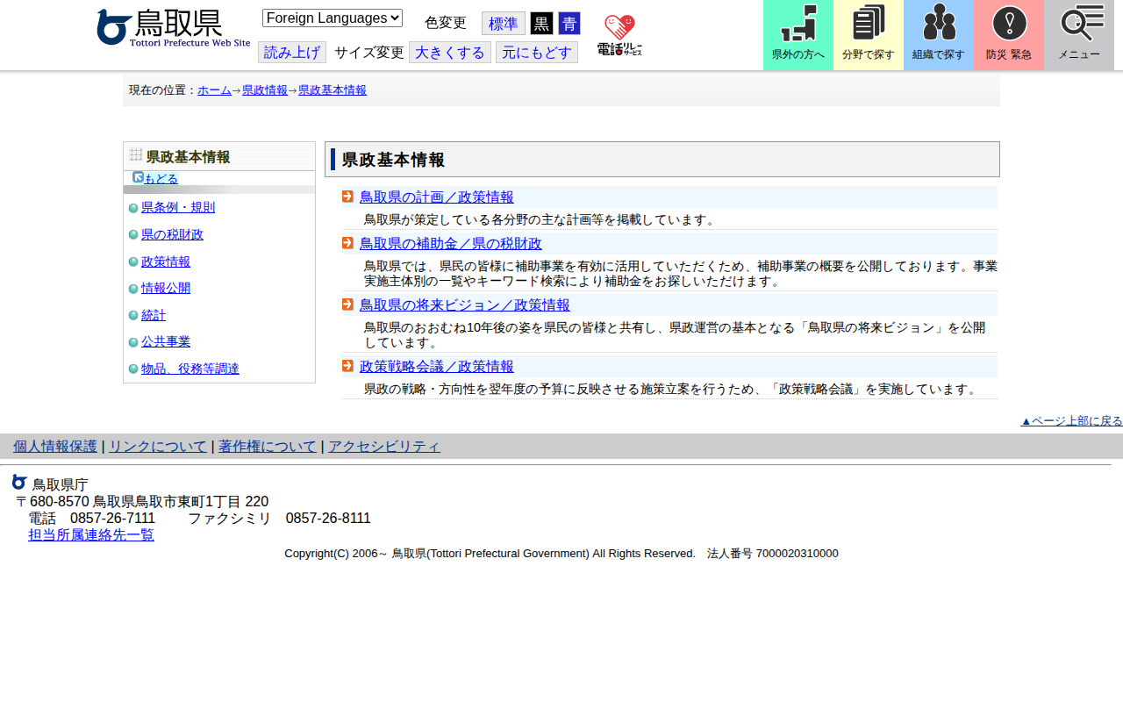Open the ホーム breadcrumb link
Screen dimensions: 1123x702
point(213,90)
